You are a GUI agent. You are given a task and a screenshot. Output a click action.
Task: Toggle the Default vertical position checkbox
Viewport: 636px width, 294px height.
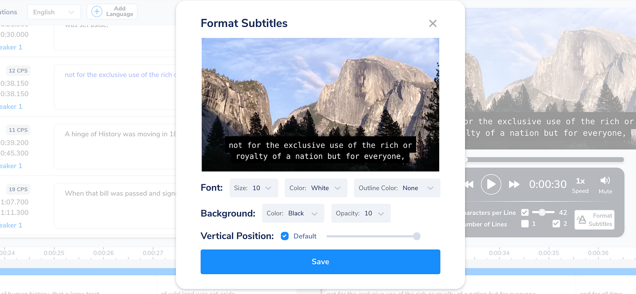click(x=285, y=236)
